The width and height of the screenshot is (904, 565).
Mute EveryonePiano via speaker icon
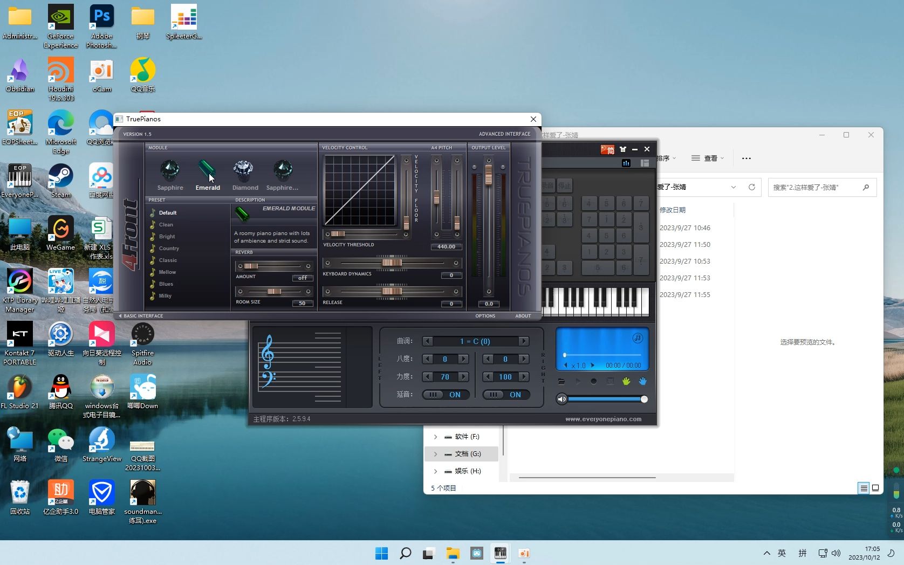(x=562, y=399)
